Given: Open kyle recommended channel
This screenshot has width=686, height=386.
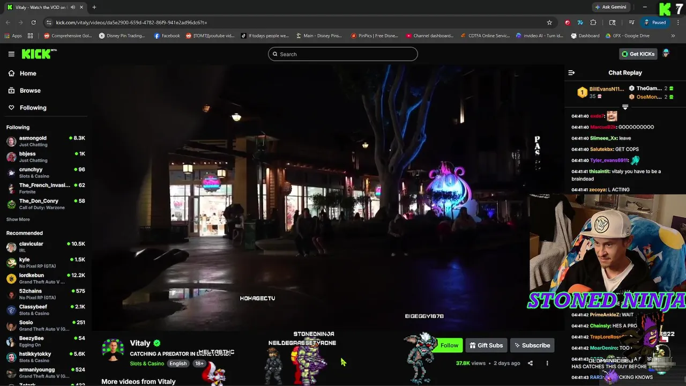Looking at the screenshot, I should point(46,263).
